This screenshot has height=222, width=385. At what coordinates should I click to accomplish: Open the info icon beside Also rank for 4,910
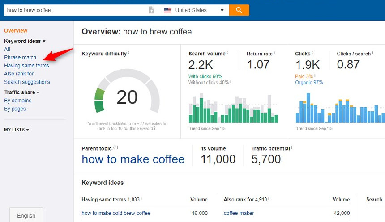(x=269, y=199)
